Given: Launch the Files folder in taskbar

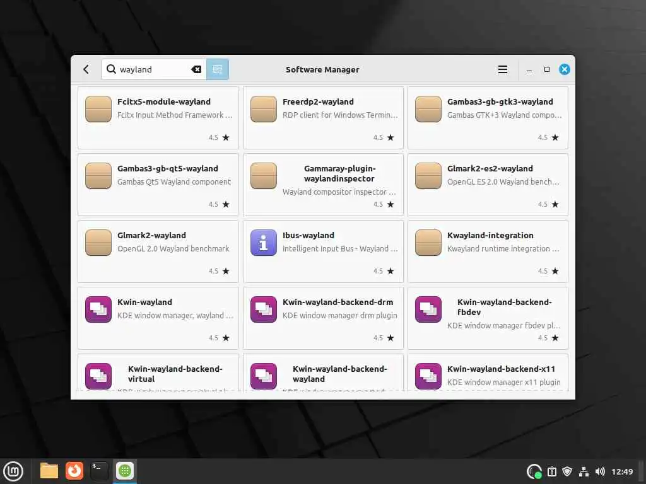Looking at the screenshot, I should [x=49, y=471].
